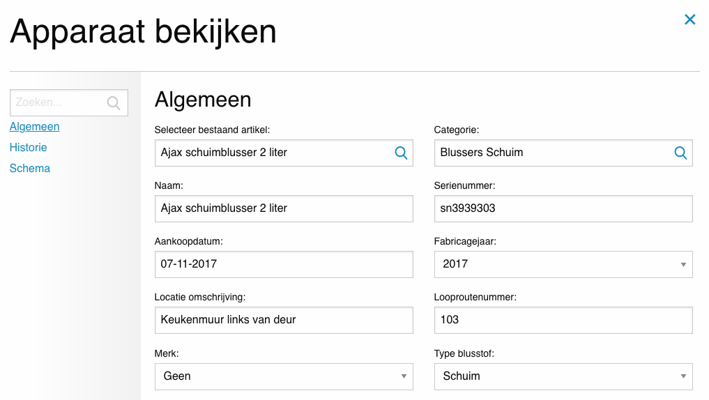Focus the sidebar Zoeken search field
The image size is (709, 400).
(59, 102)
